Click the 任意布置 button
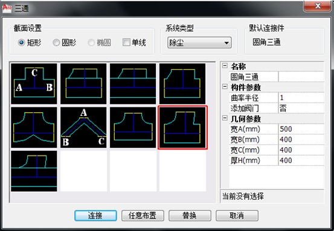This screenshot has height=231, width=334. coord(143,216)
